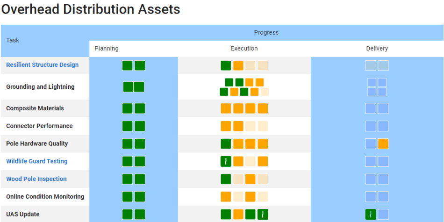Open the Wood Pole Inspection link
444x222 pixels.
pos(36,179)
